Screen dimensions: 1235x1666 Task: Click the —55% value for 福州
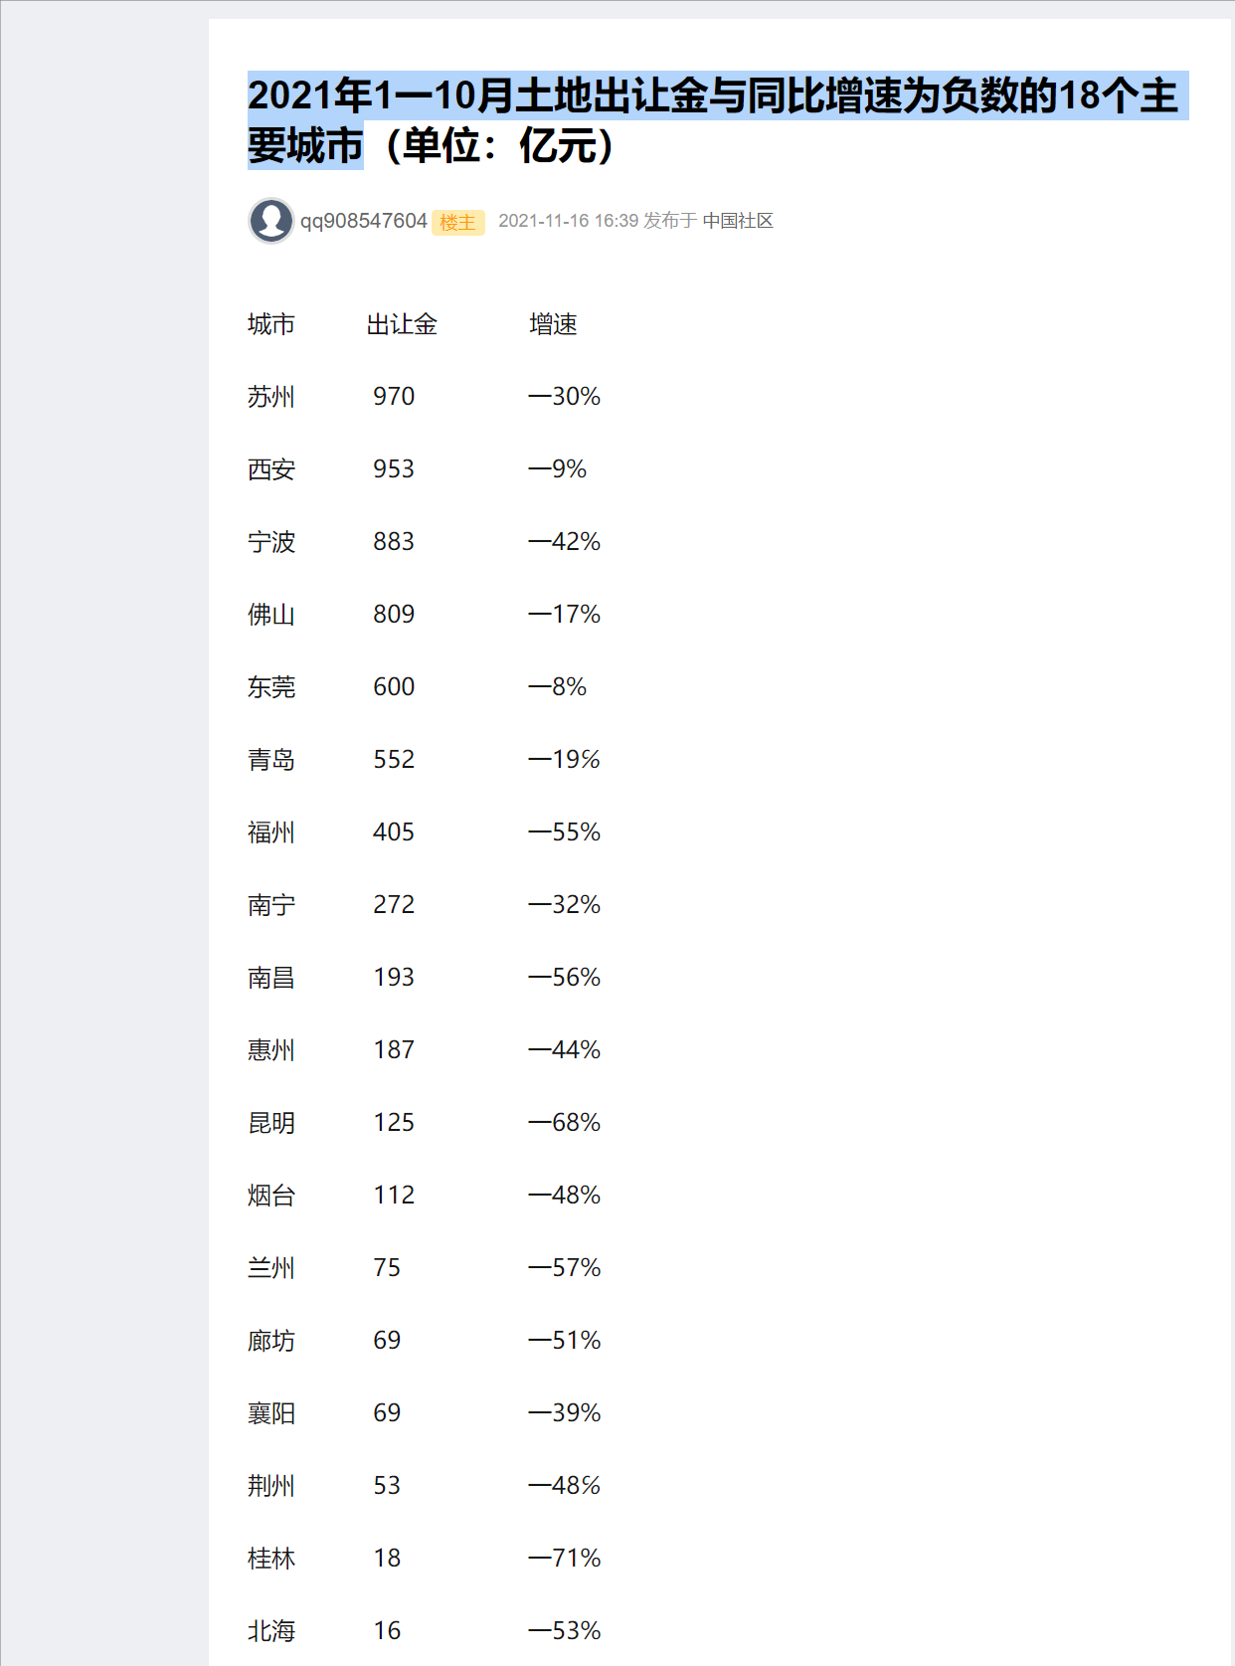(x=565, y=833)
